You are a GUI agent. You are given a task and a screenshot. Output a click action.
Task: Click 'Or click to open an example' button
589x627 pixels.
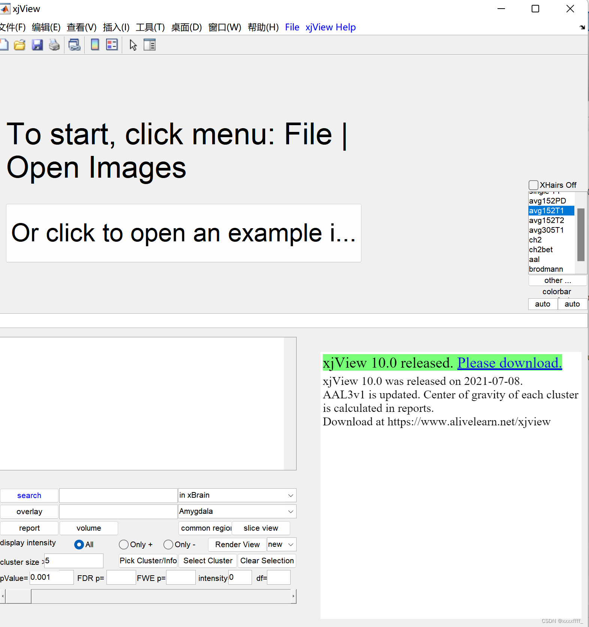pyautogui.click(x=184, y=233)
